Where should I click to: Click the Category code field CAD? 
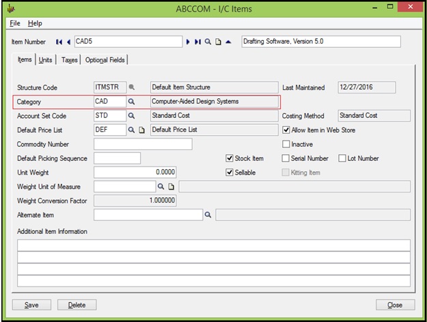coord(110,102)
